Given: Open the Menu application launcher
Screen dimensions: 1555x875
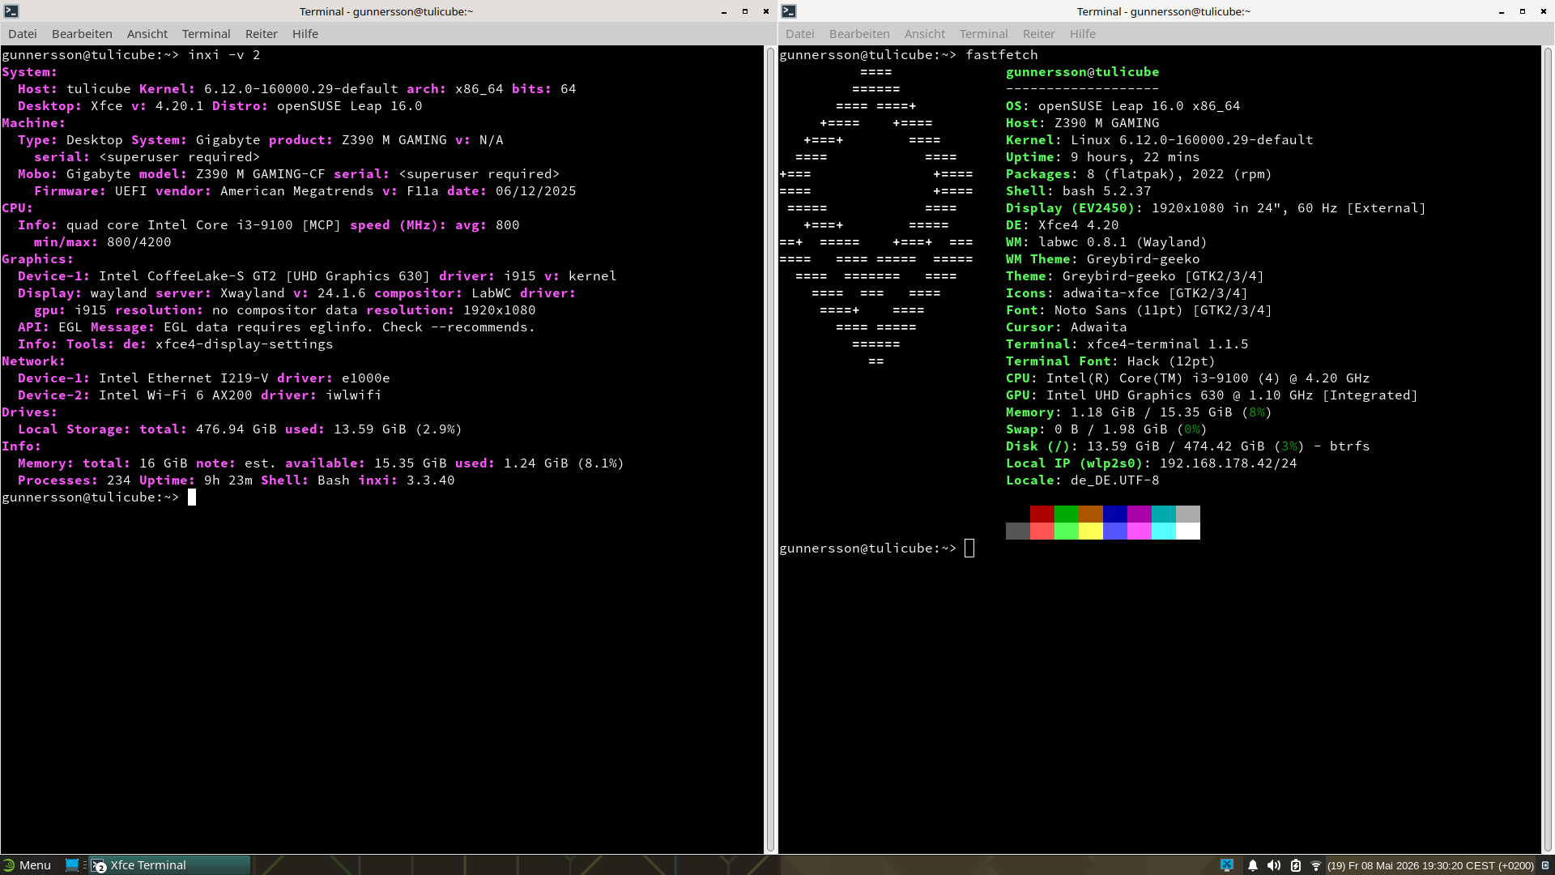Looking at the screenshot, I should pyautogui.click(x=27, y=865).
